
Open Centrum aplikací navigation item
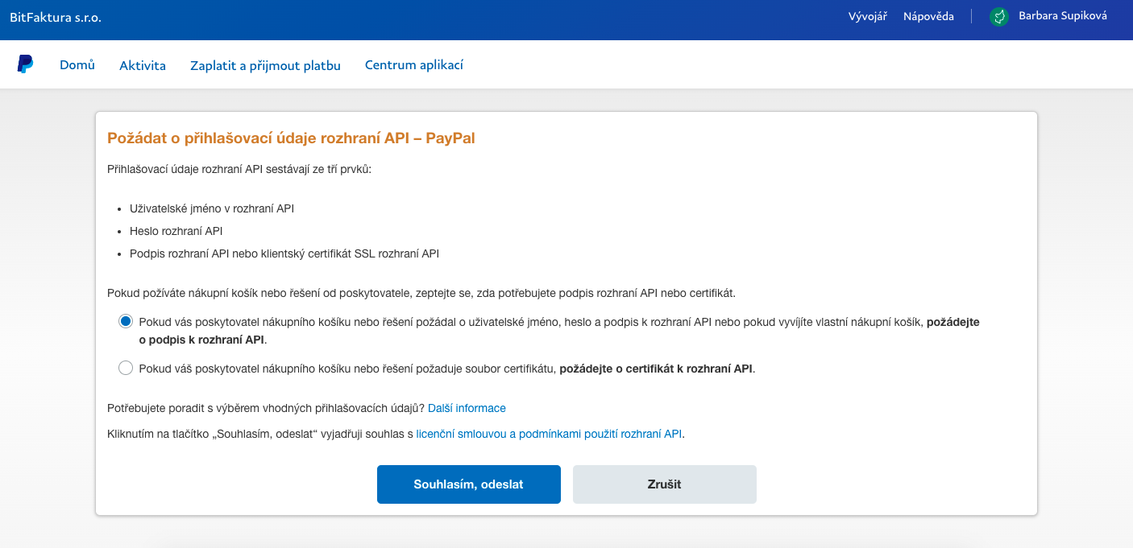click(x=413, y=65)
